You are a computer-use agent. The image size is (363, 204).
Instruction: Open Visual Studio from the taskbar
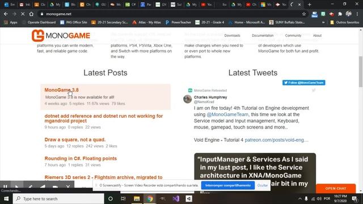[x=176, y=199]
